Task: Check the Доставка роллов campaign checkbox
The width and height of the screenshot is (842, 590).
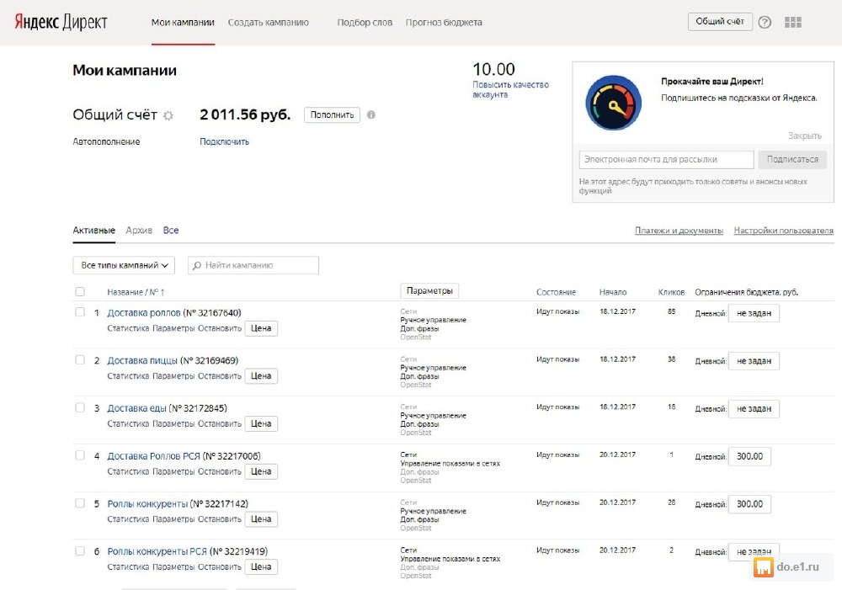Action: pos(80,312)
